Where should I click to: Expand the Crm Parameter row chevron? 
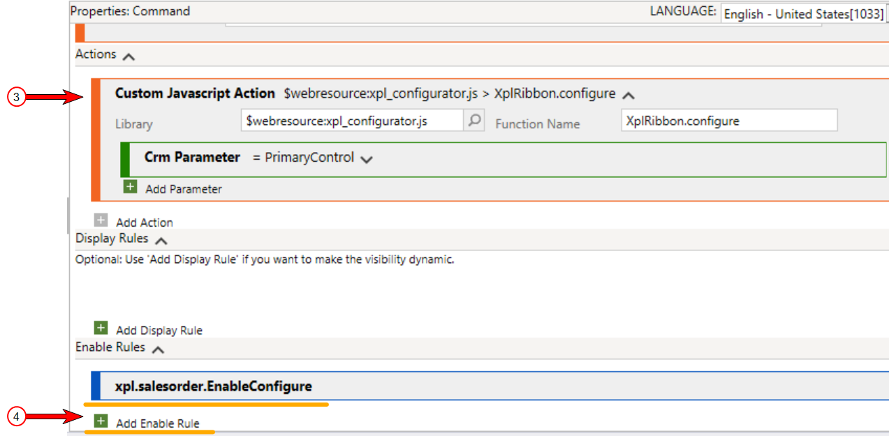coord(366,159)
